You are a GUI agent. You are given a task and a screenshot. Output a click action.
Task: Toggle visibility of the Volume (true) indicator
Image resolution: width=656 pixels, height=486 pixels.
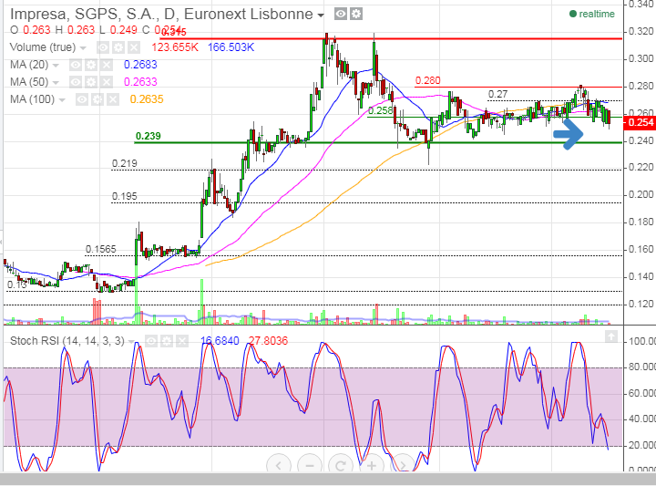(103, 47)
